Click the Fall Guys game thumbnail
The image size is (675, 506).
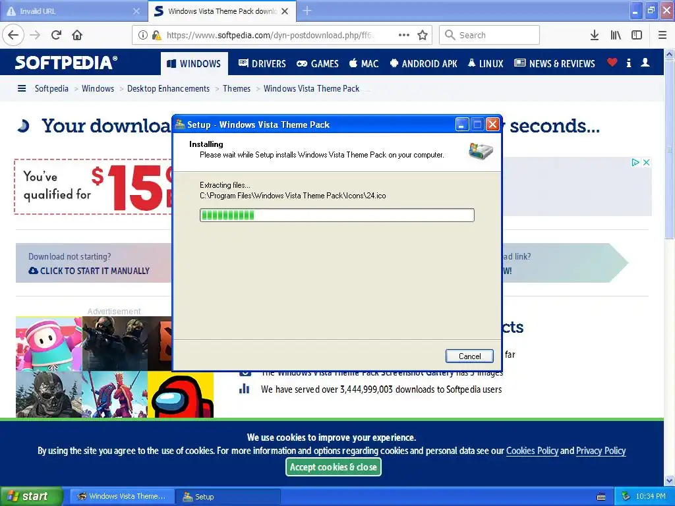[x=49, y=344]
